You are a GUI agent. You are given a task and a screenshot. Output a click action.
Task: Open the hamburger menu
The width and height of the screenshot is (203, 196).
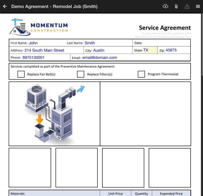click(x=198, y=6)
